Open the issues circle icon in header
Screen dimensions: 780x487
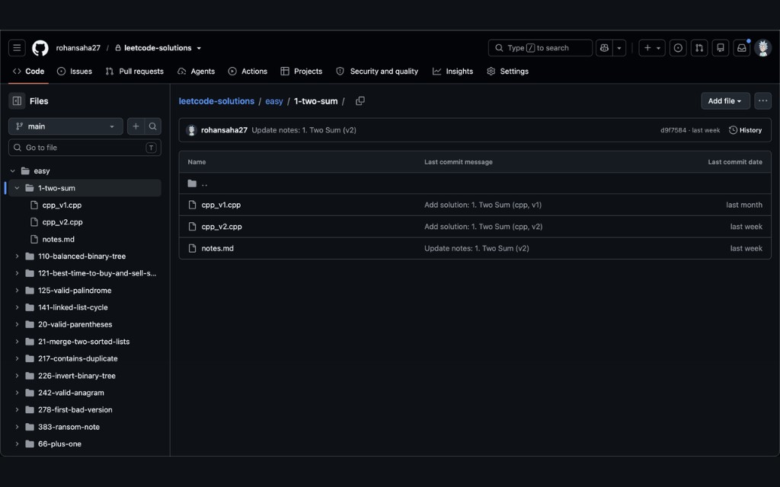(x=678, y=48)
